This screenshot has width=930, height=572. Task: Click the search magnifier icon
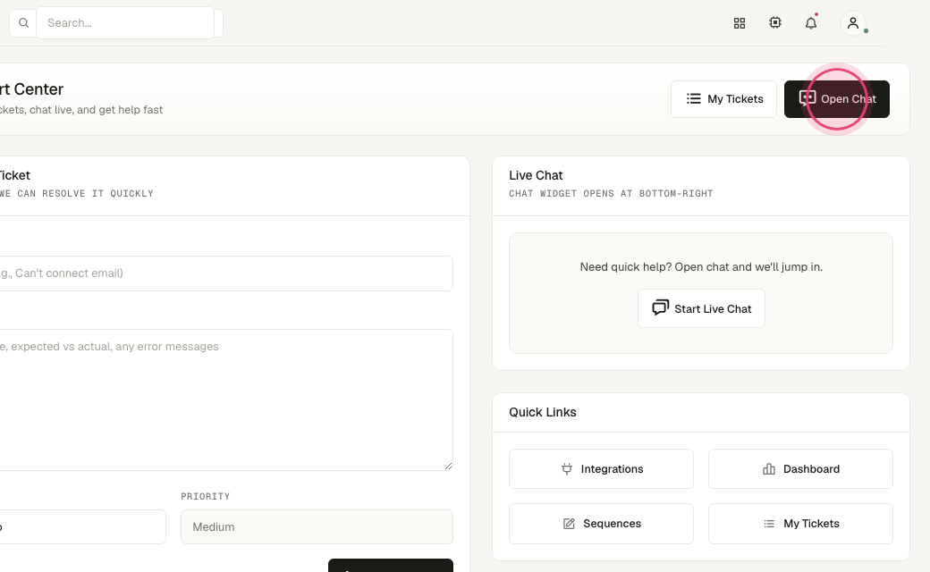tap(24, 23)
